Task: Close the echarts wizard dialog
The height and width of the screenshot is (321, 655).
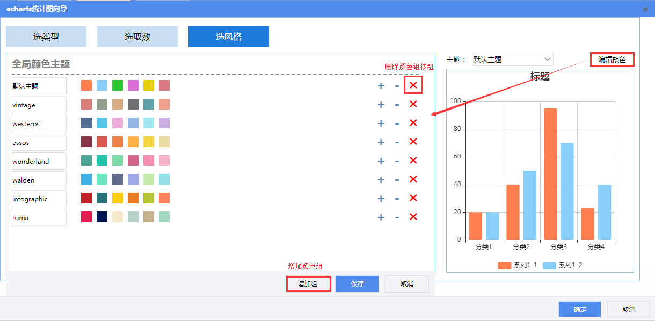Action: 645,9
